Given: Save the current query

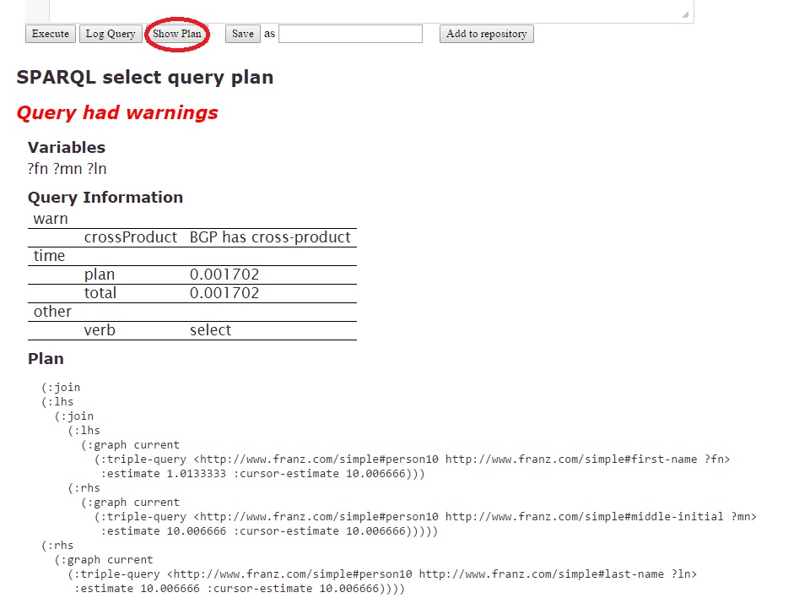Looking at the screenshot, I should point(242,34).
